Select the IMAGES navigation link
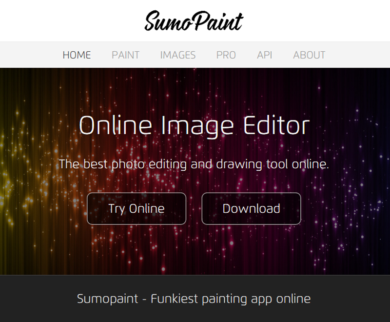This screenshot has height=322, width=390. (x=178, y=55)
